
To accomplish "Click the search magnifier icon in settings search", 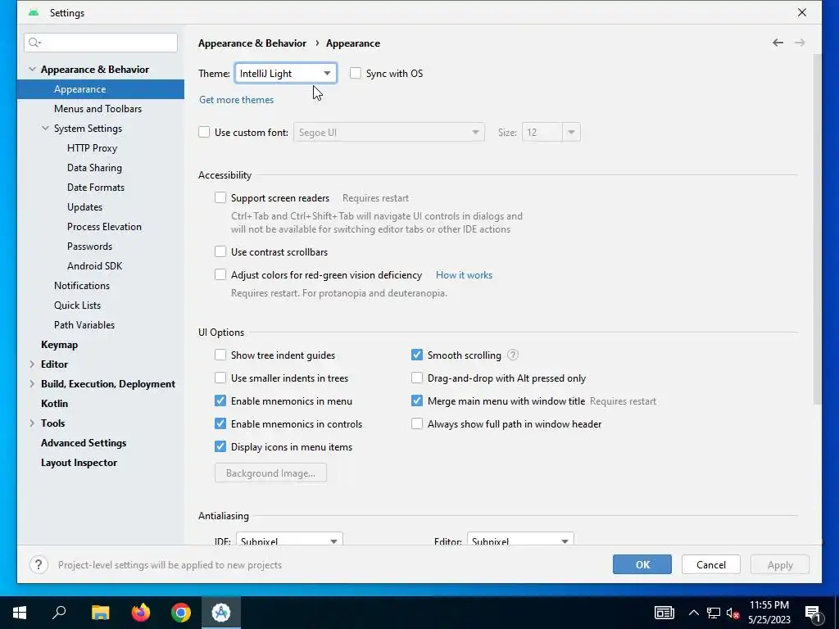I will pyautogui.click(x=34, y=43).
